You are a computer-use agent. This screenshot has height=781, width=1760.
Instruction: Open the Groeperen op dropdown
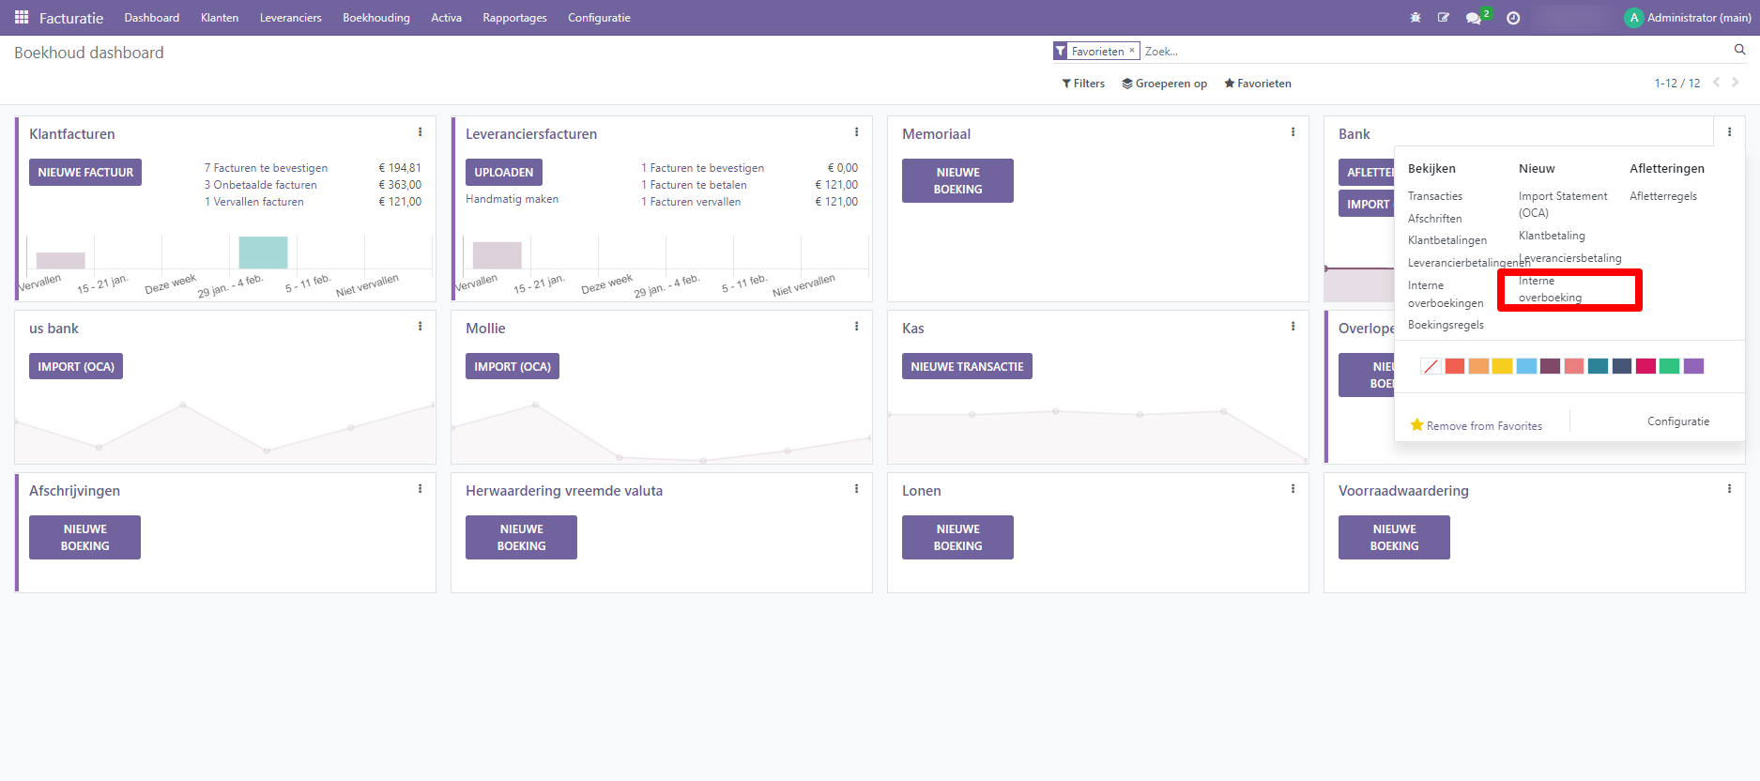[1164, 84]
